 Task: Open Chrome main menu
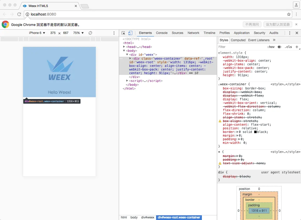click(296, 14)
